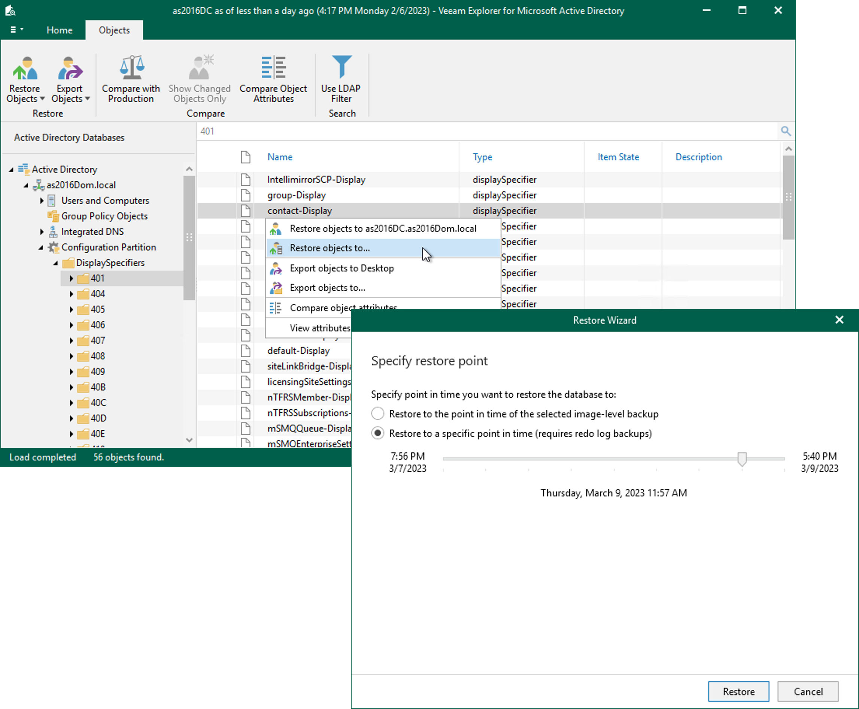Click the DisplaySpecifiers folder icon
The height and width of the screenshot is (709, 859).
(x=68, y=263)
